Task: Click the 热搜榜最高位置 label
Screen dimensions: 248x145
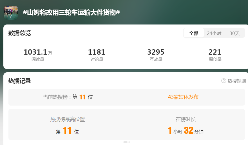Action: point(68,119)
